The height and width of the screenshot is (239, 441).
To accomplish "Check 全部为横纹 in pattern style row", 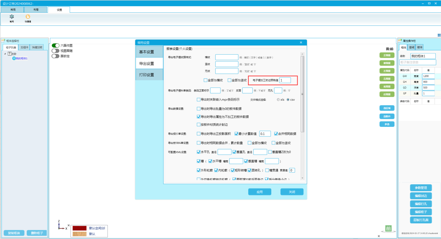I will pyautogui.click(x=205, y=80).
